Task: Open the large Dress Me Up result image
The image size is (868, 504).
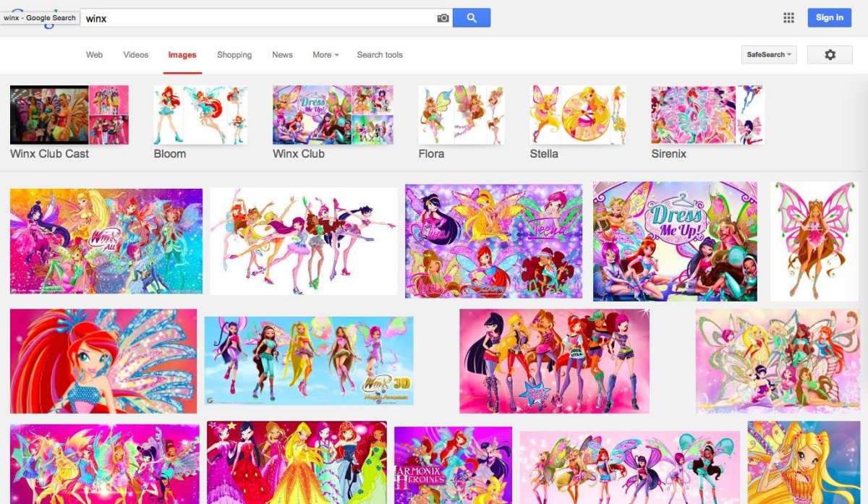Action: (x=675, y=242)
